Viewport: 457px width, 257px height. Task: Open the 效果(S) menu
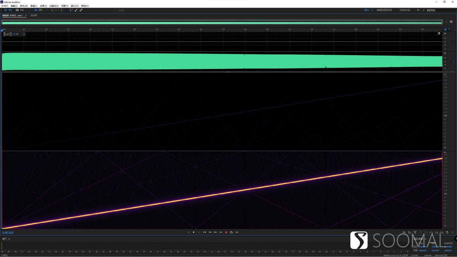point(43,6)
